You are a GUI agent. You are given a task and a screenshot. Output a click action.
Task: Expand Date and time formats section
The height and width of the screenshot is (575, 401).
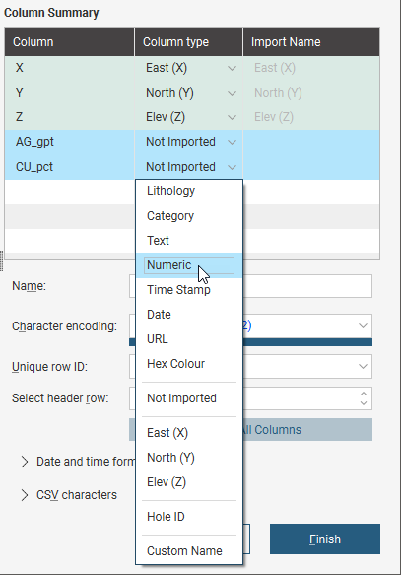(25, 462)
